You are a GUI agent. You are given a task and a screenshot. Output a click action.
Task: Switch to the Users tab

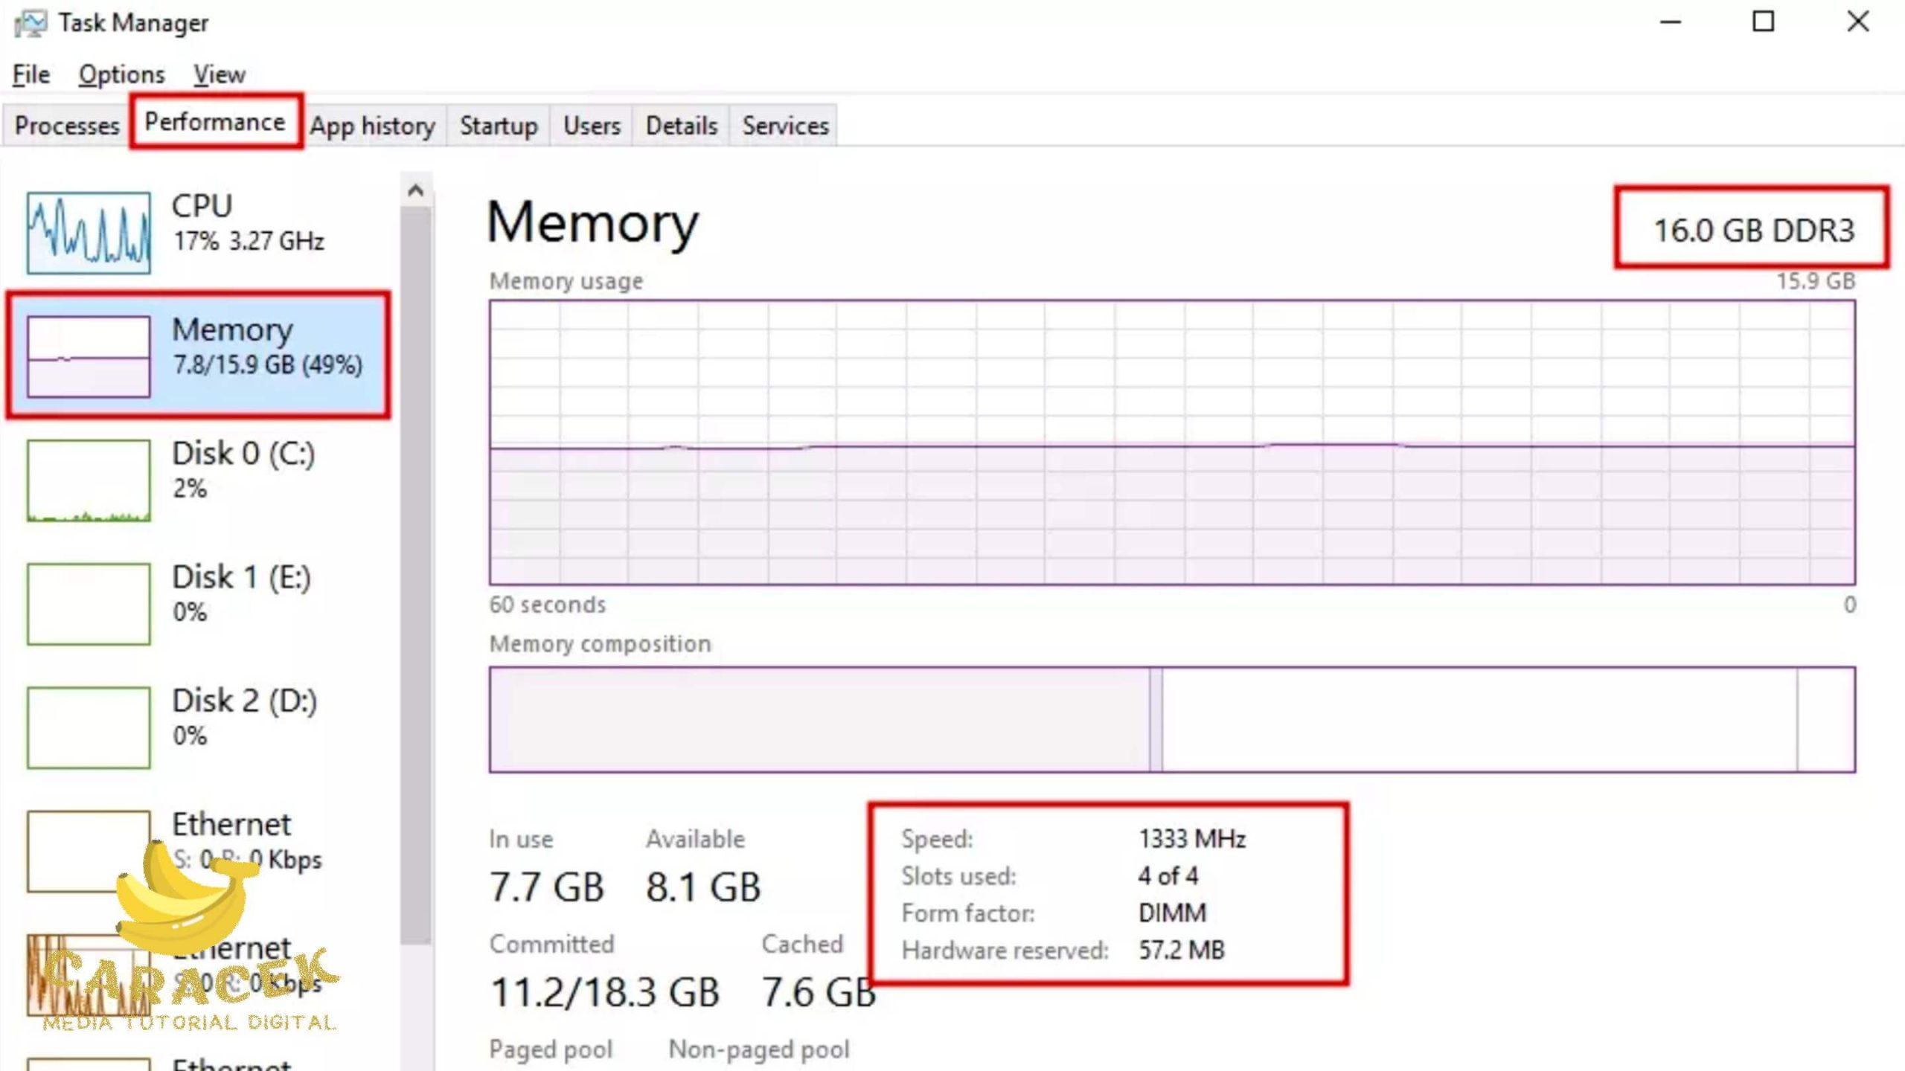592,125
